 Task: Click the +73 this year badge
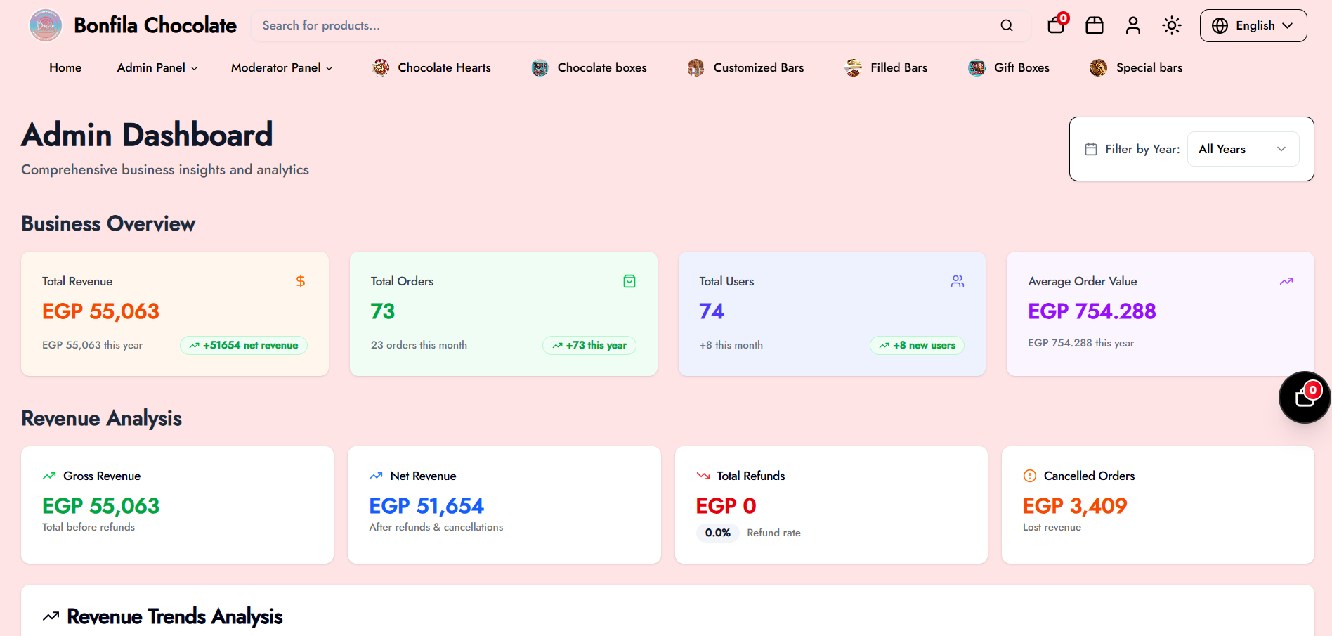tap(589, 345)
